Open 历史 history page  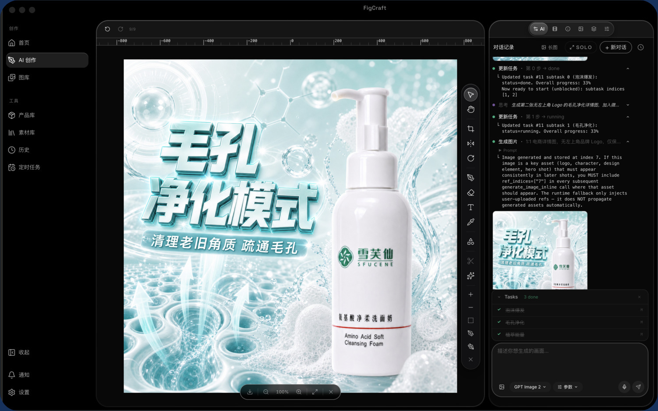point(47,150)
